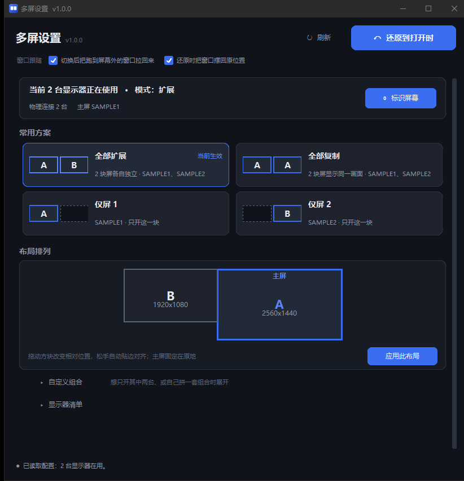This screenshot has height=481, width=464.
Task: Toggle checkbox 切换后把跑到屏幕外的窗口拉回来
Action: 53,60
